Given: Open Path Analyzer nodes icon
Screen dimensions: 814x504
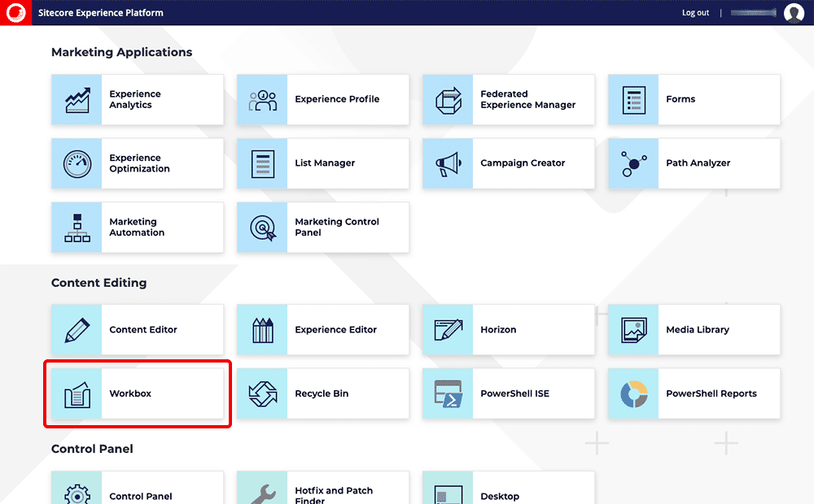Looking at the screenshot, I should (x=633, y=163).
